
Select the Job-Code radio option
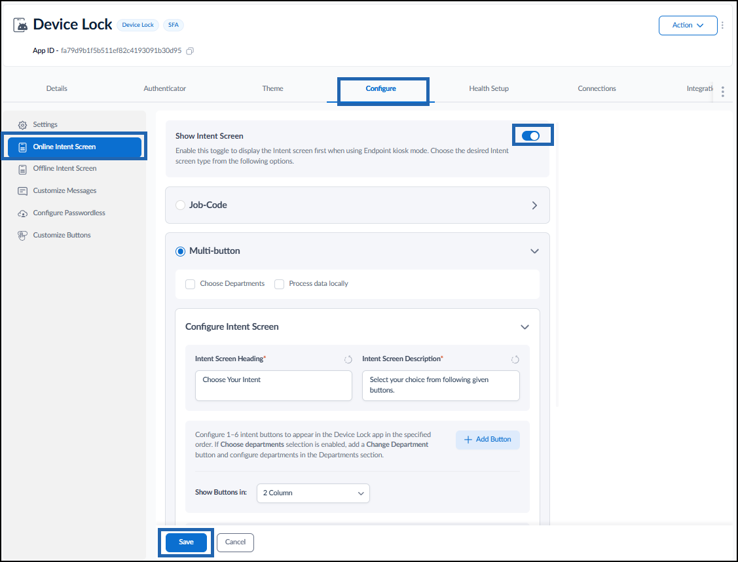(180, 205)
